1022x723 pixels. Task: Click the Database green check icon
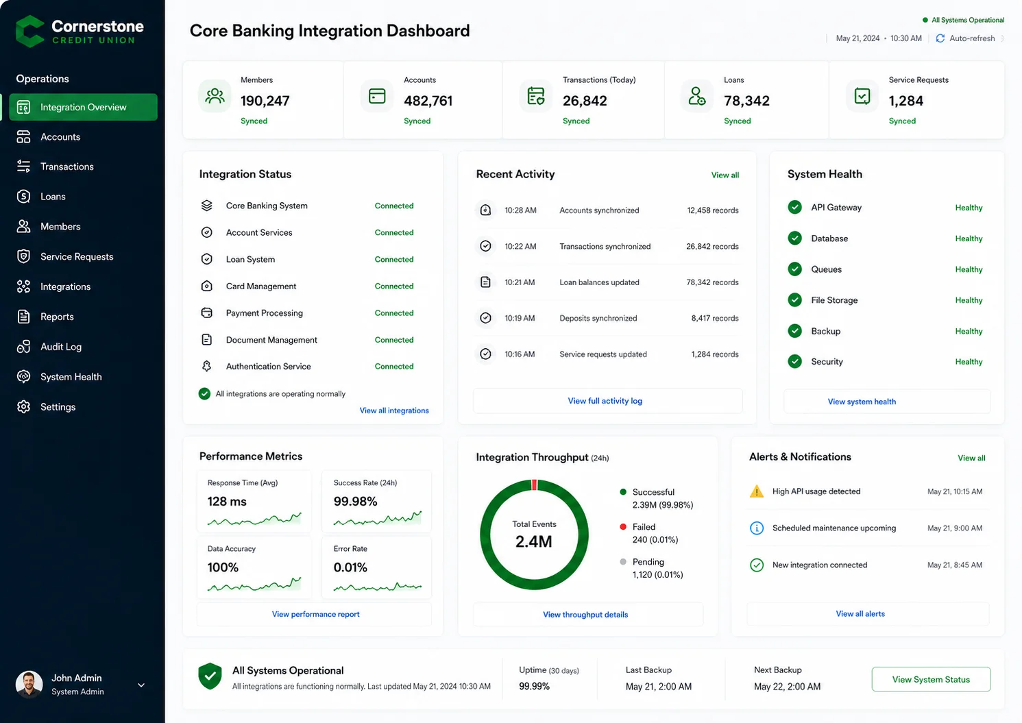[x=795, y=238]
